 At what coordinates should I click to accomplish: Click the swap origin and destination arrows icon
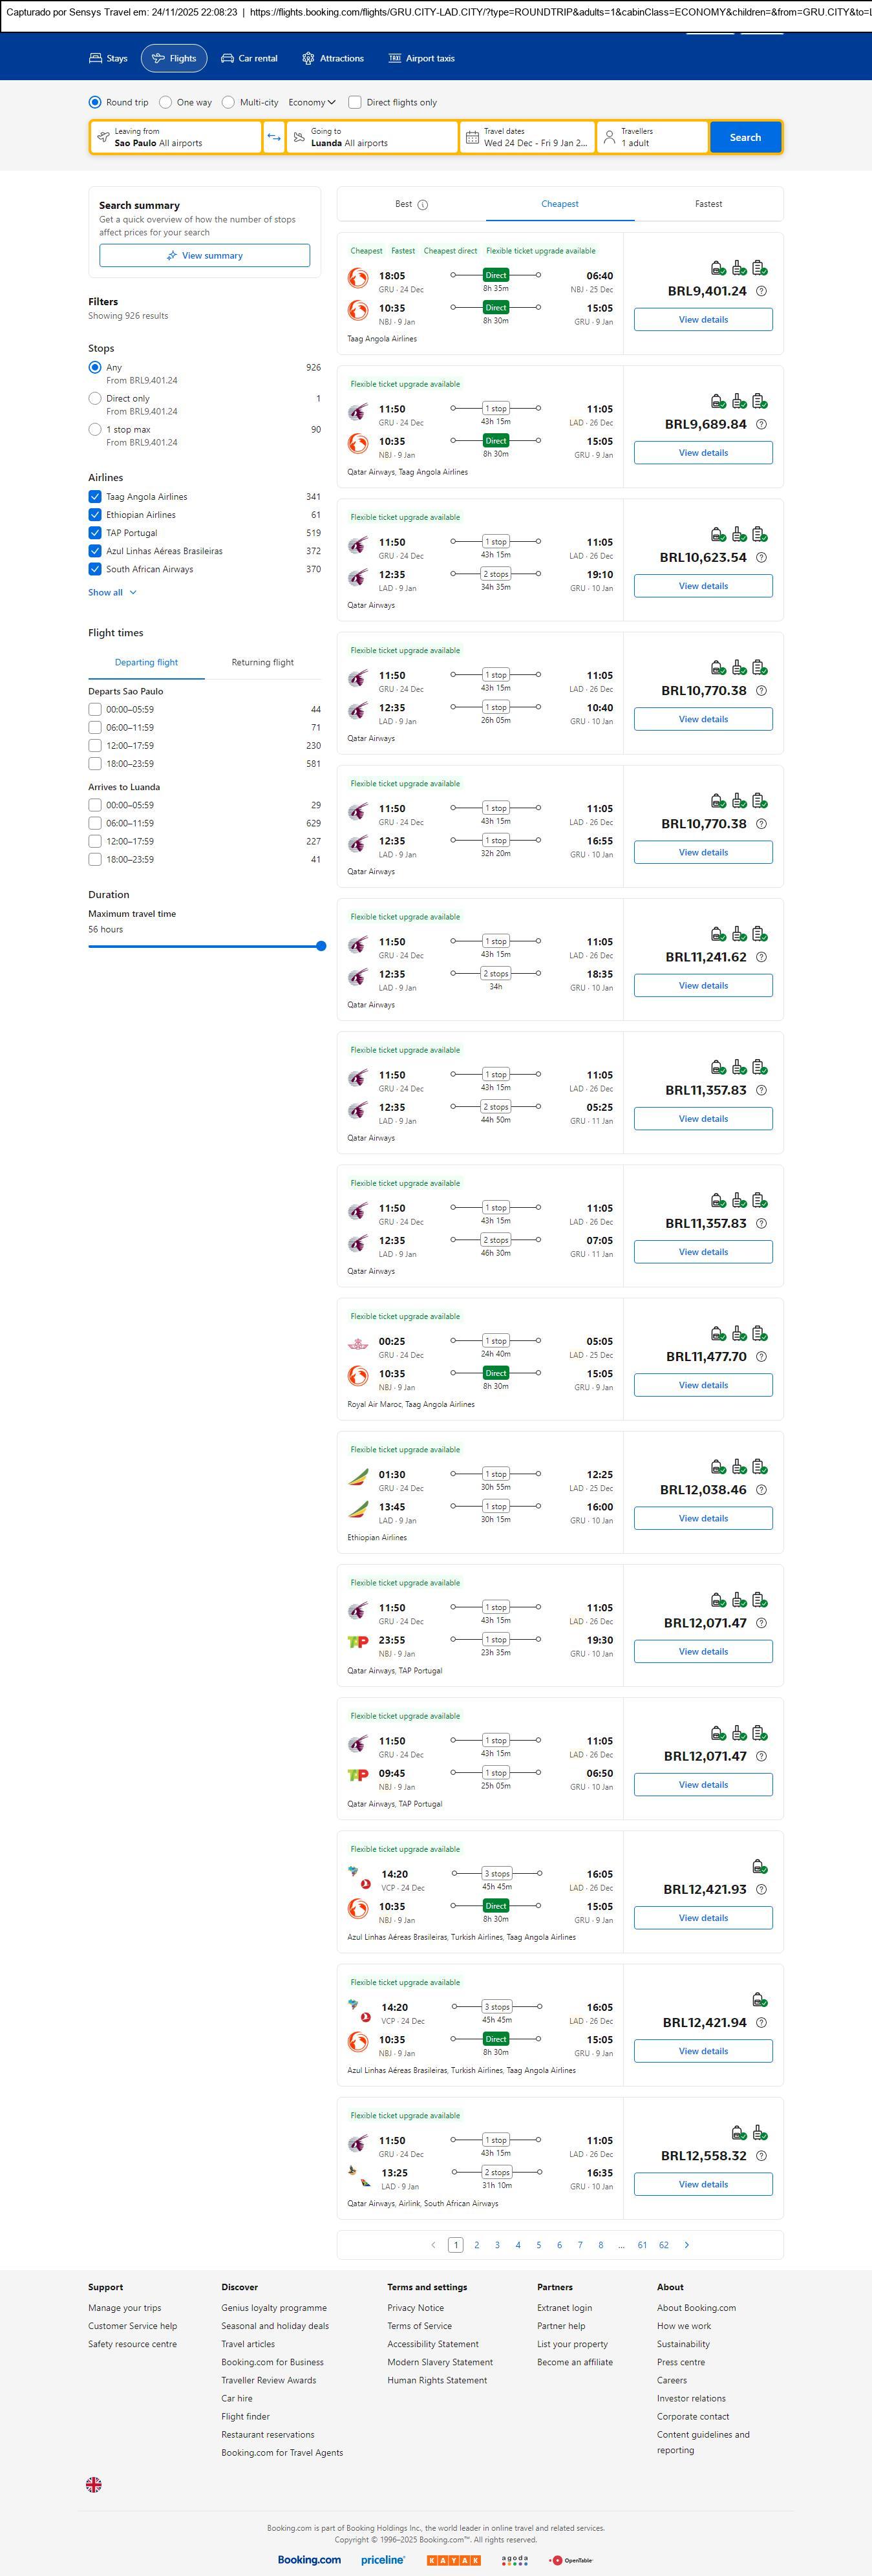click(x=274, y=137)
